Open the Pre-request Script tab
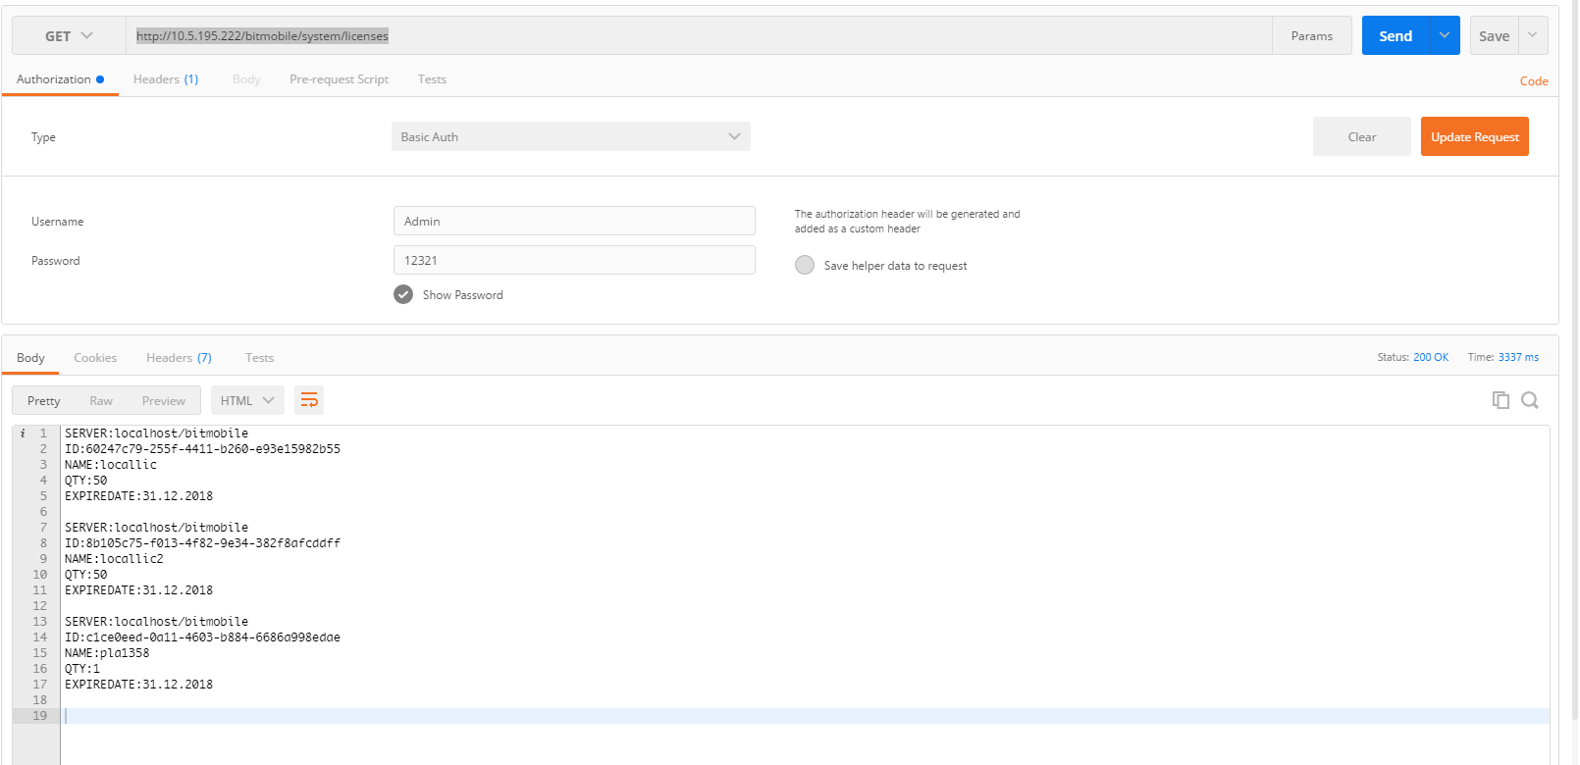1580x765 pixels. coord(339,79)
